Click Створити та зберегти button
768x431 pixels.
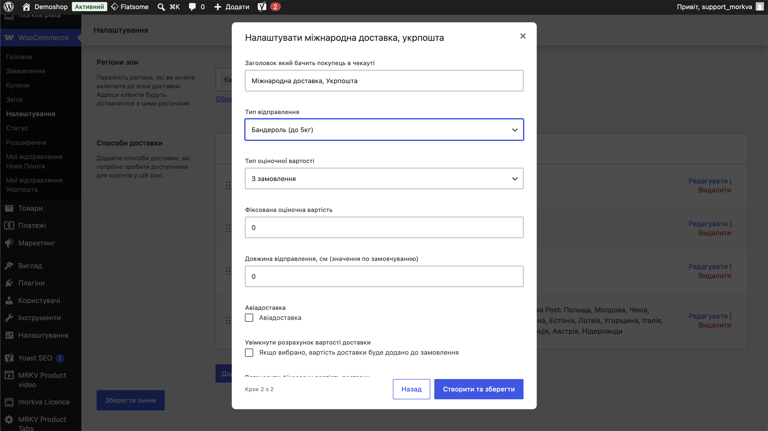[x=479, y=389]
